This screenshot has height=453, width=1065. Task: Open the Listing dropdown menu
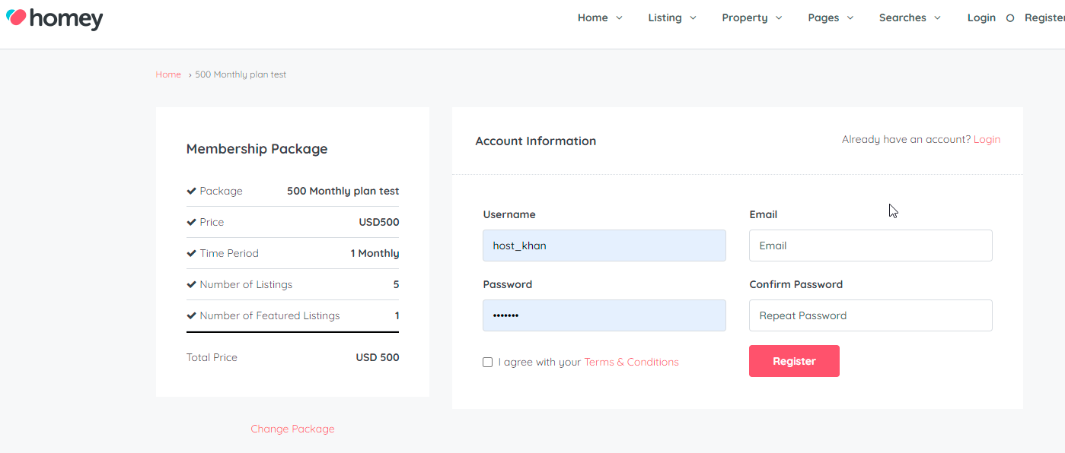[672, 17]
